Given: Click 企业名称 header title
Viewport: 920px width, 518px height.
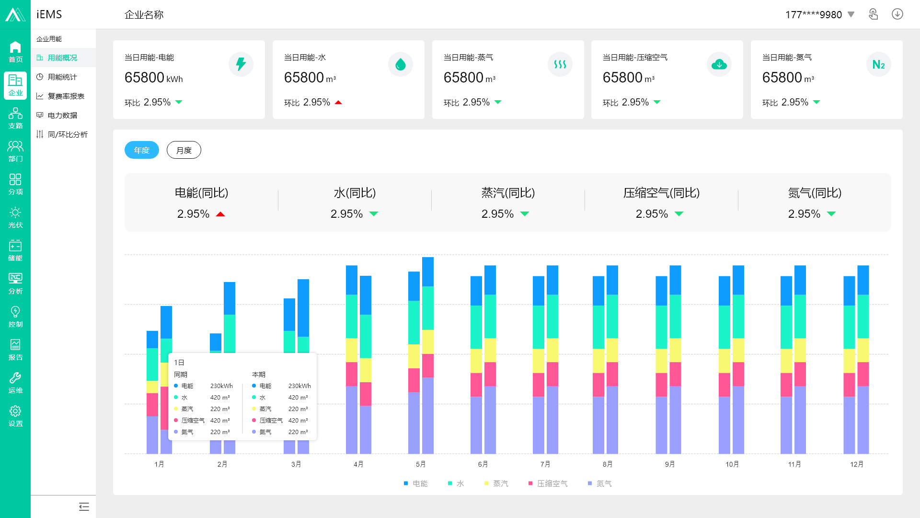Looking at the screenshot, I should pyautogui.click(x=144, y=15).
